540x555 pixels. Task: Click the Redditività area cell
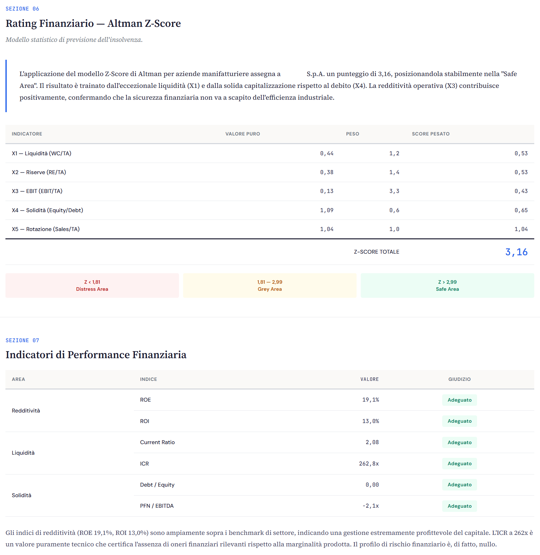pyautogui.click(x=26, y=411)
